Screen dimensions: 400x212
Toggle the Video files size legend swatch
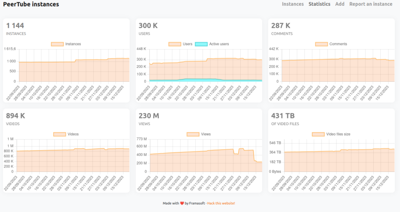318,134
